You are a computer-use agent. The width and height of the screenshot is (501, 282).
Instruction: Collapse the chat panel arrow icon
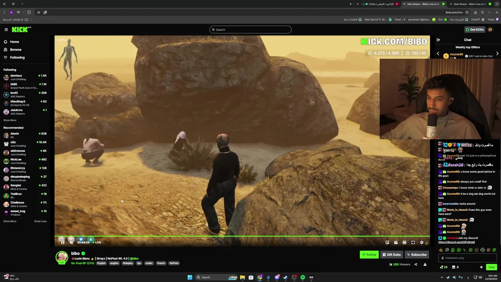click(x=438, y=40)
